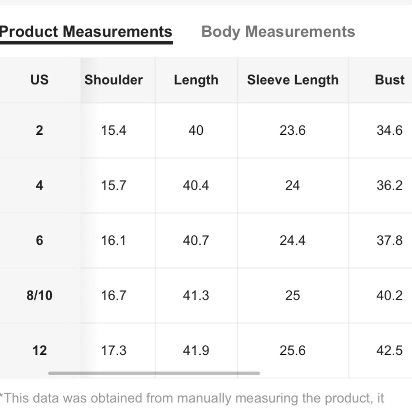The height and width of the screenshot is (412, 412).
Task: Select the US size 12 row label
Action: point(40,351)
